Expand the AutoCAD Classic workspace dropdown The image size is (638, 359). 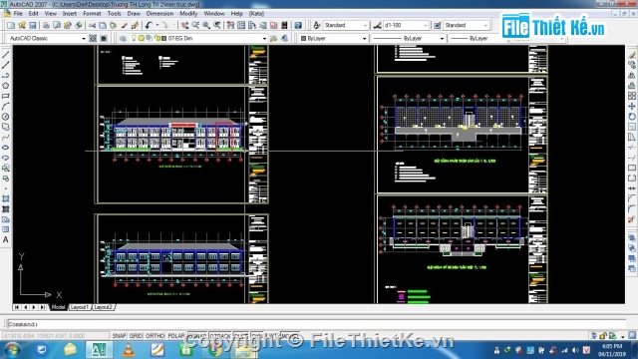click(x=47, y=38)
